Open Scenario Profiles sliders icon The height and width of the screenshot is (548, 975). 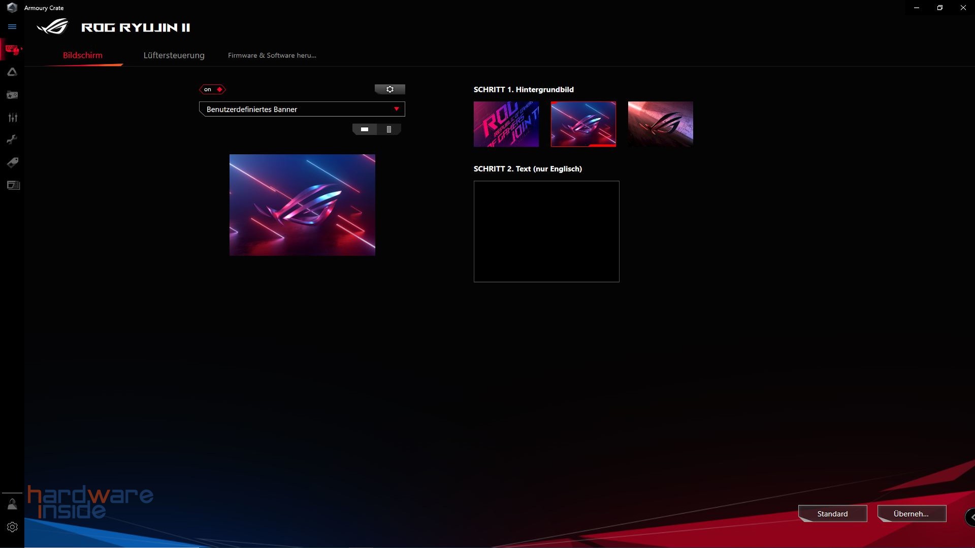13,118
